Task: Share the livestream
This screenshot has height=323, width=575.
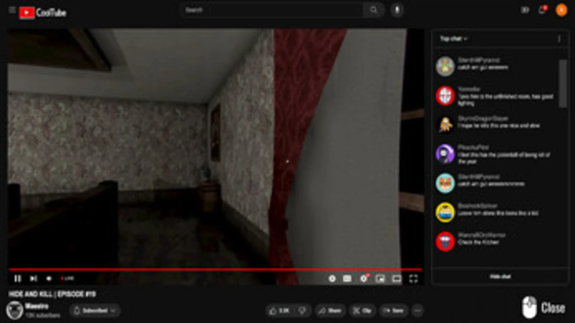Action: [x=330, y=310]
